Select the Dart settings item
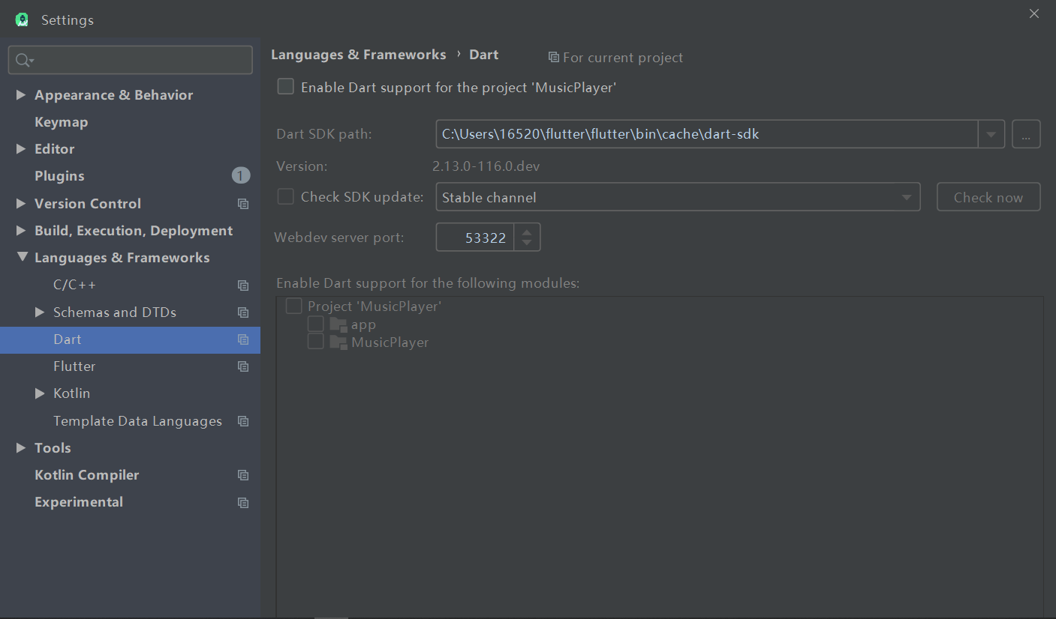This screenshot has width=1056, height=619. (x=130, y=339)
